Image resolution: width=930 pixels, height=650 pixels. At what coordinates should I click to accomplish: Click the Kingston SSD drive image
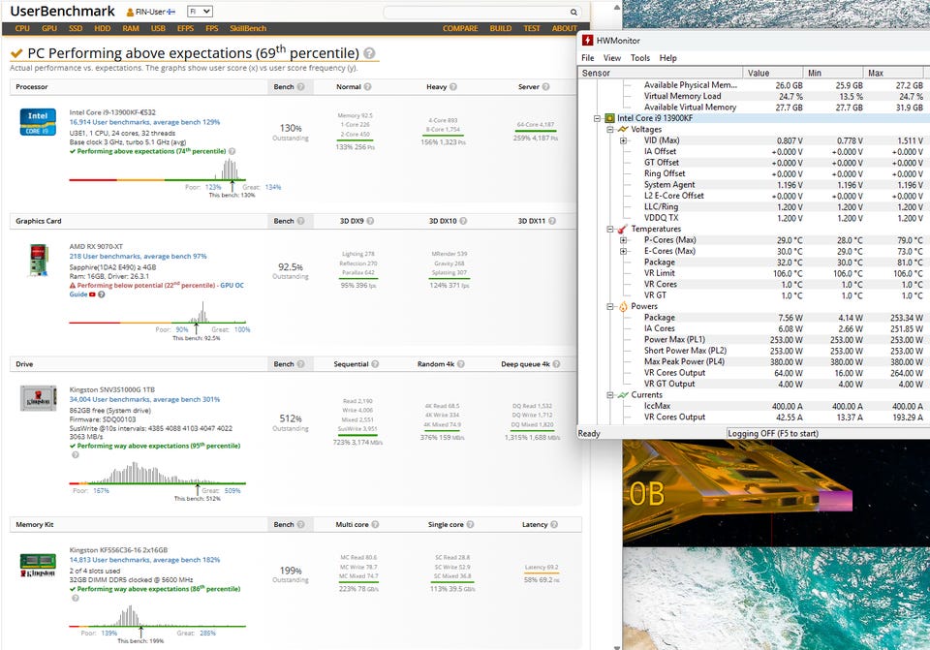tap(38, 400)
